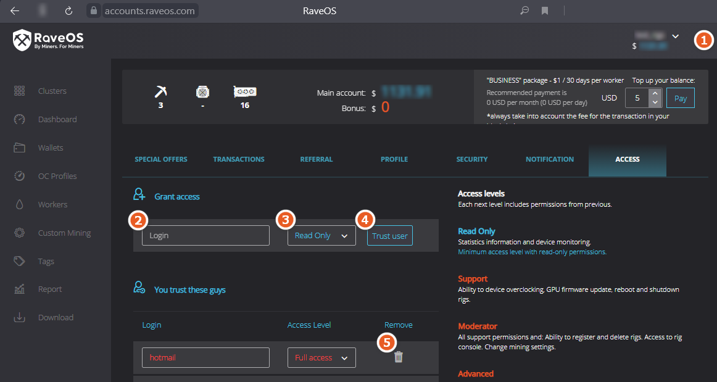The height and width of the screenshot is (382, 717).
Task: Click the Dashboard gauge icon
Action: pos(19,119)
